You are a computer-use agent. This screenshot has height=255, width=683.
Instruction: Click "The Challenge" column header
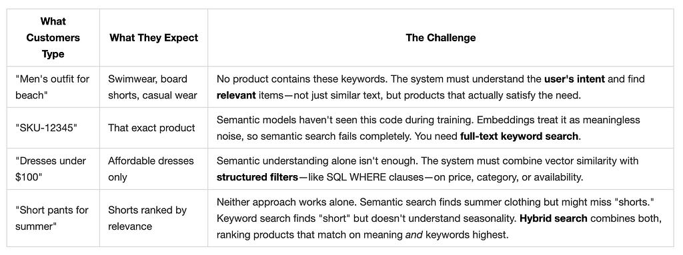click(441, 38)
